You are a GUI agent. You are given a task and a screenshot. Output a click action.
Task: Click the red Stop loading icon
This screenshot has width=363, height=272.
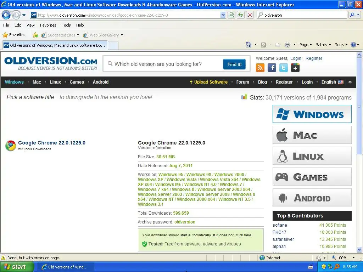[x=250, y=15]
